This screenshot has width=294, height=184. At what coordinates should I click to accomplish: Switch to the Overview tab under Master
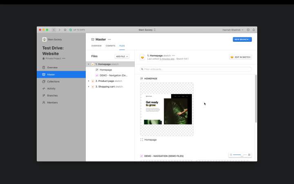tap(96, 46)
